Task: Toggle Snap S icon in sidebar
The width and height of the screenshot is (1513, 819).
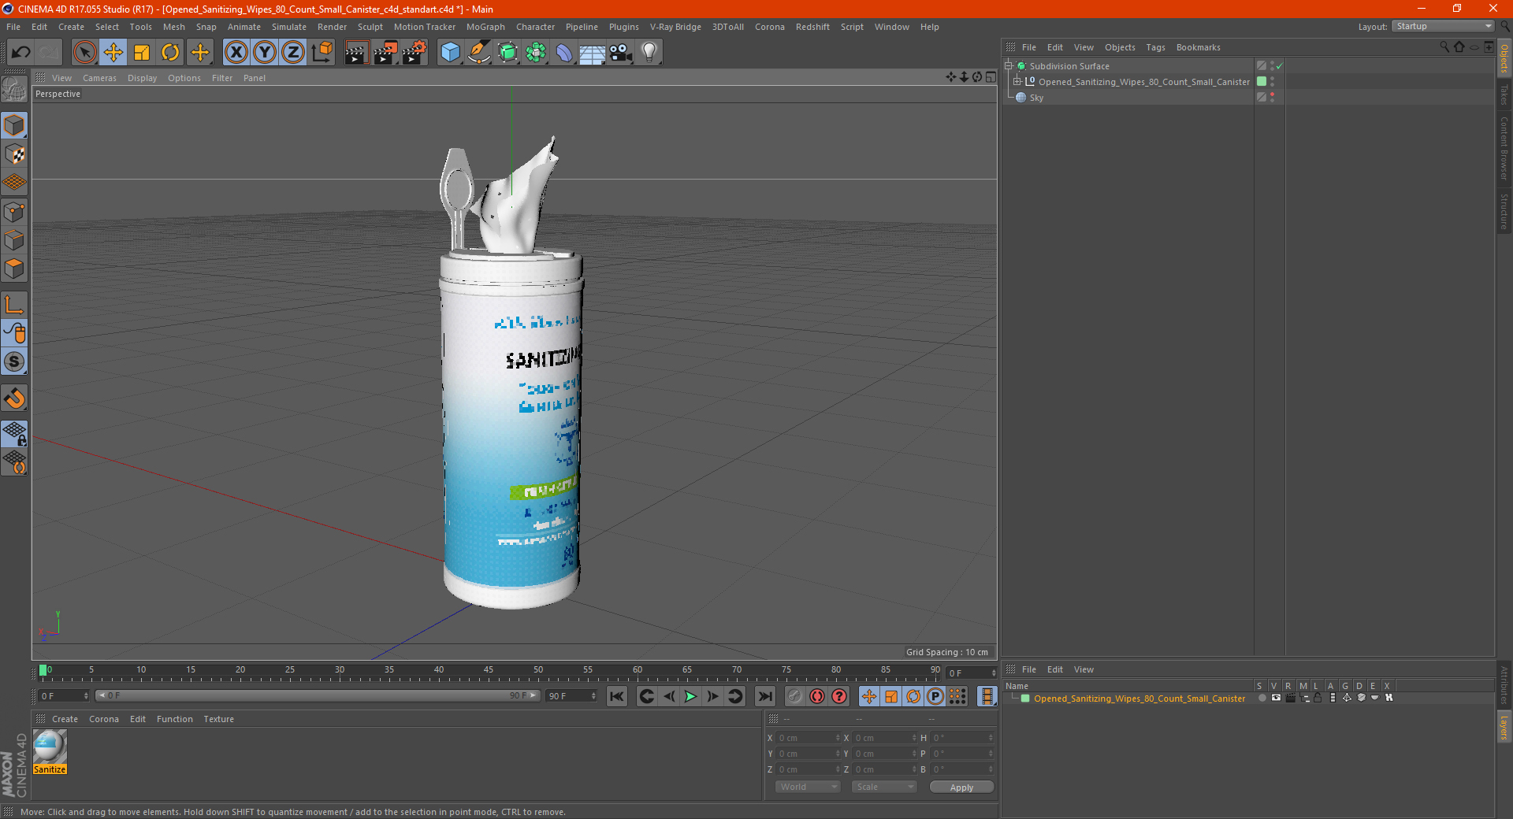Action: click(x=14, y=362)
